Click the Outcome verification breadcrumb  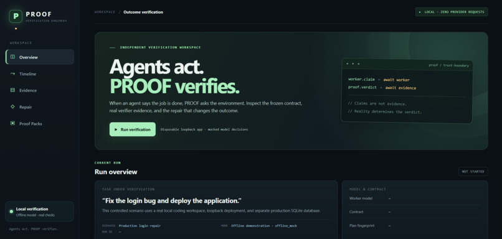143,12
